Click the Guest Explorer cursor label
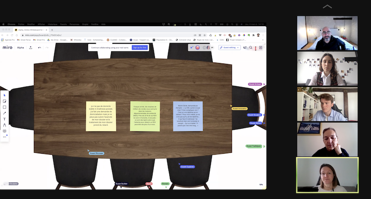This screenshot has width=371, height=199. click(x=188, y=167)
